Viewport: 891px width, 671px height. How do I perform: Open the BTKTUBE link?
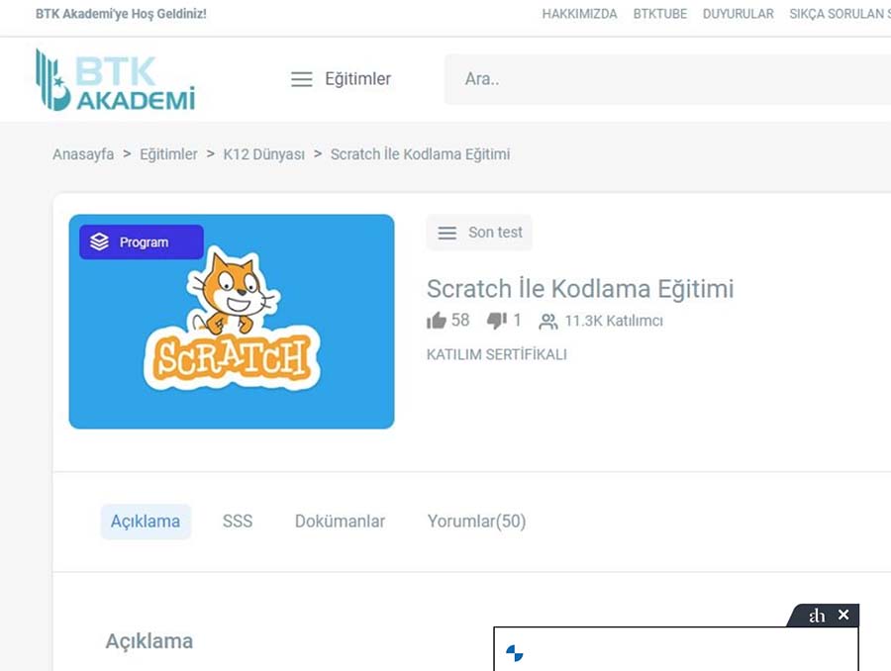(x=660, y=14)
